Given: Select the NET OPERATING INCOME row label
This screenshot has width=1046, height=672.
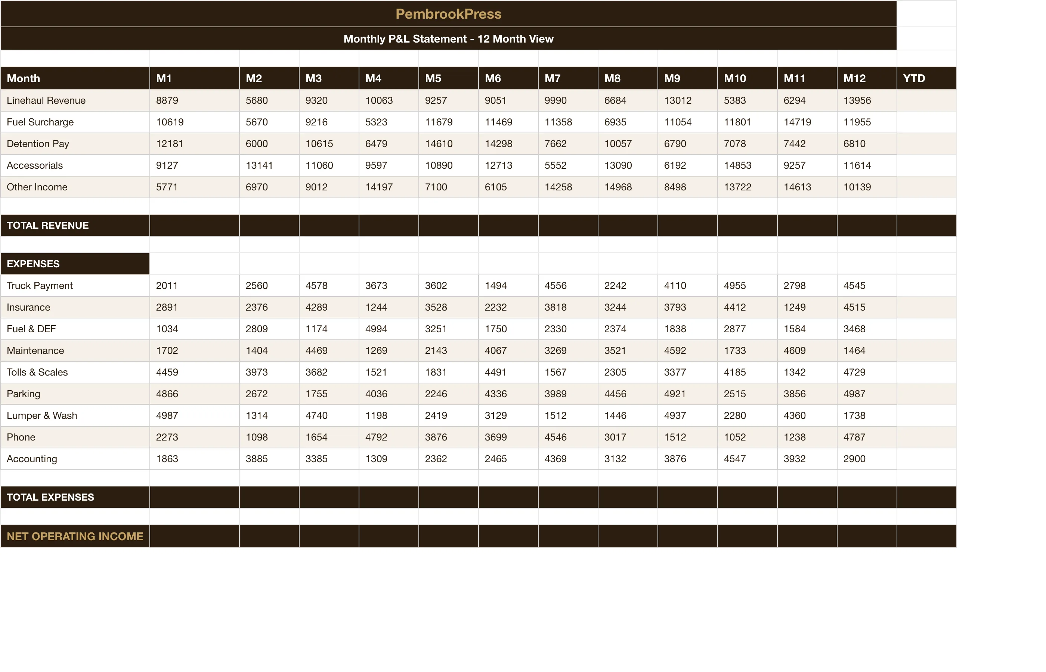Looking at the screenshot, I should (x=75, y=536).
